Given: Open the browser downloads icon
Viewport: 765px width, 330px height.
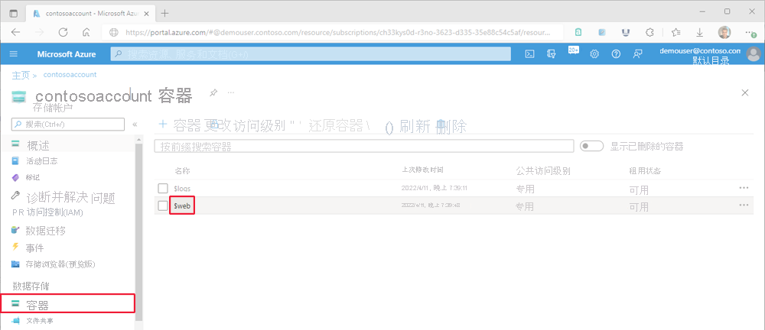Looking at the screenshot, I should 700,32.
